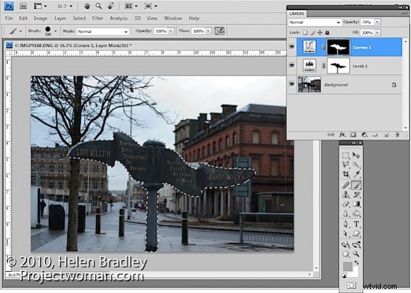Select the Crop tool

point(346,174)
